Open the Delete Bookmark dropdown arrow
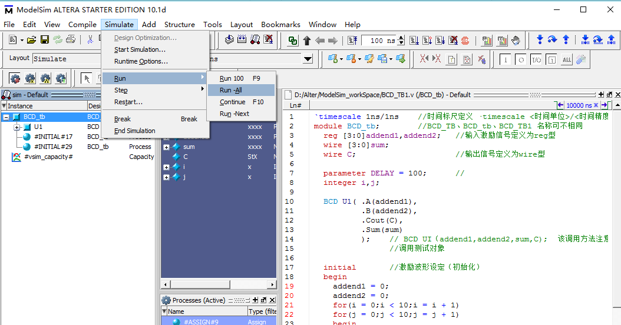621x325 pixels. click(x=359, y=59)
